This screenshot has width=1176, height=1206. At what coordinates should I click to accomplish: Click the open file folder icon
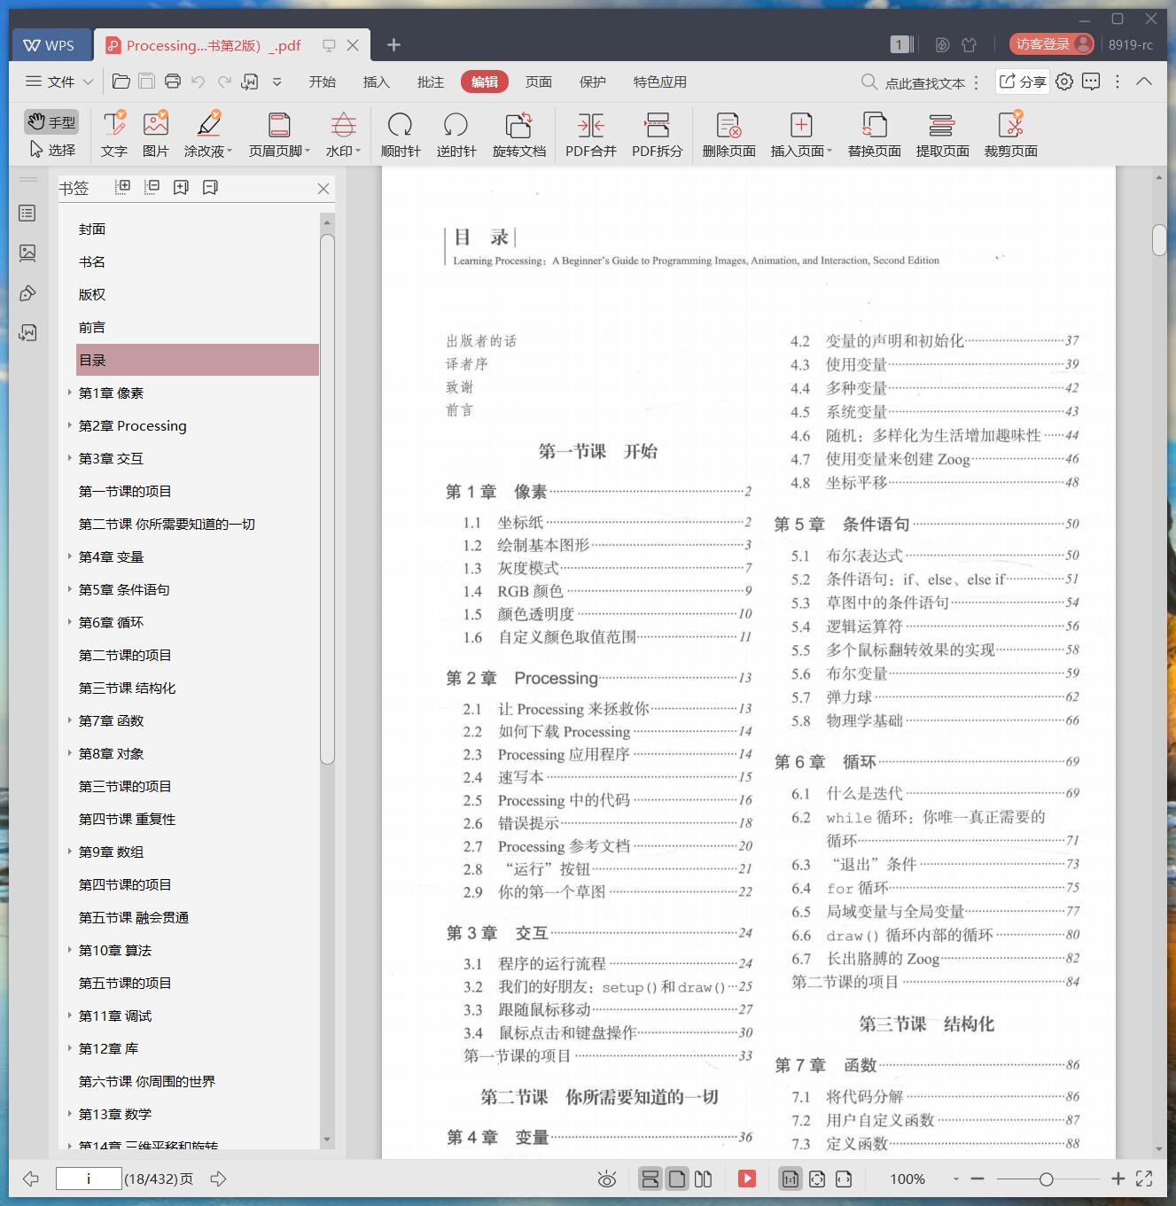tap(121, 82)
